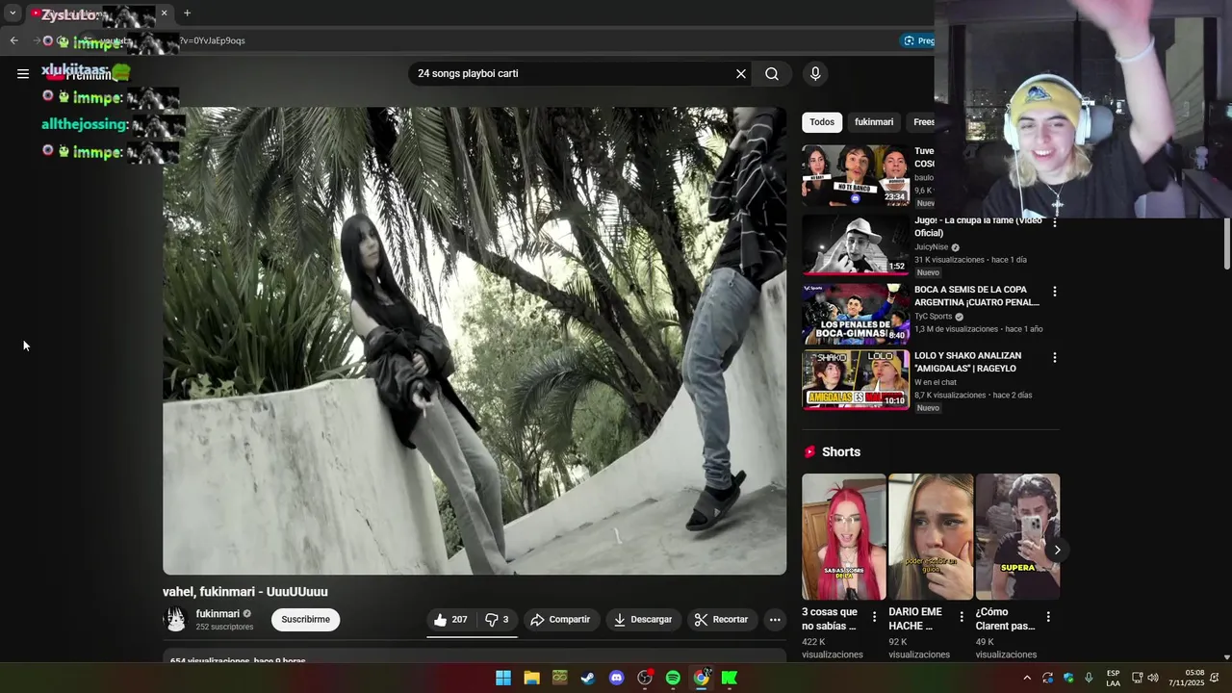Open 'BOCA A SEMIS DE LA COPA' title
Image resolution: width=1232 pixels, height=693 pixels.
[976, 295]
